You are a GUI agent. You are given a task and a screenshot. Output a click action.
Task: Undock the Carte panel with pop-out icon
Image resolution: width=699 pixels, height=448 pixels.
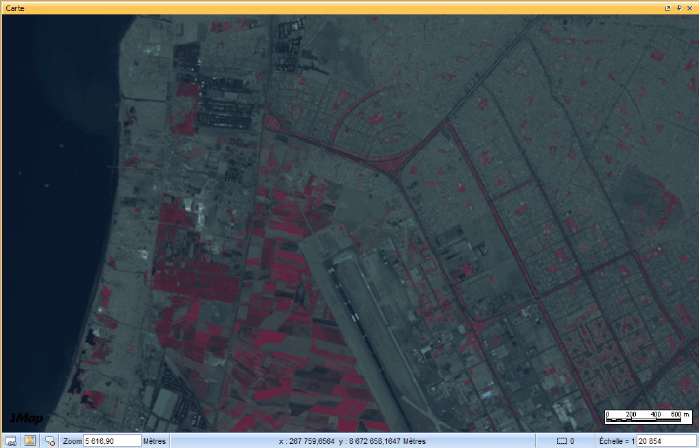(668, 8)
